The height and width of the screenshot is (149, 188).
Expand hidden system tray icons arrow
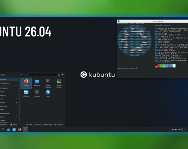185,129
